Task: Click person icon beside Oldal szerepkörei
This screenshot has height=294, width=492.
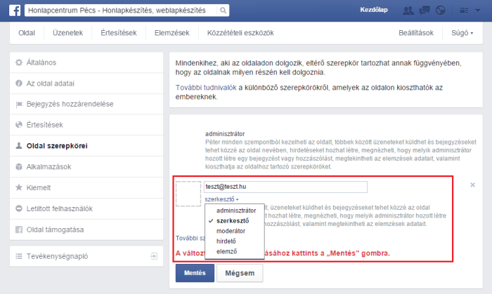Action: [19, 145]
